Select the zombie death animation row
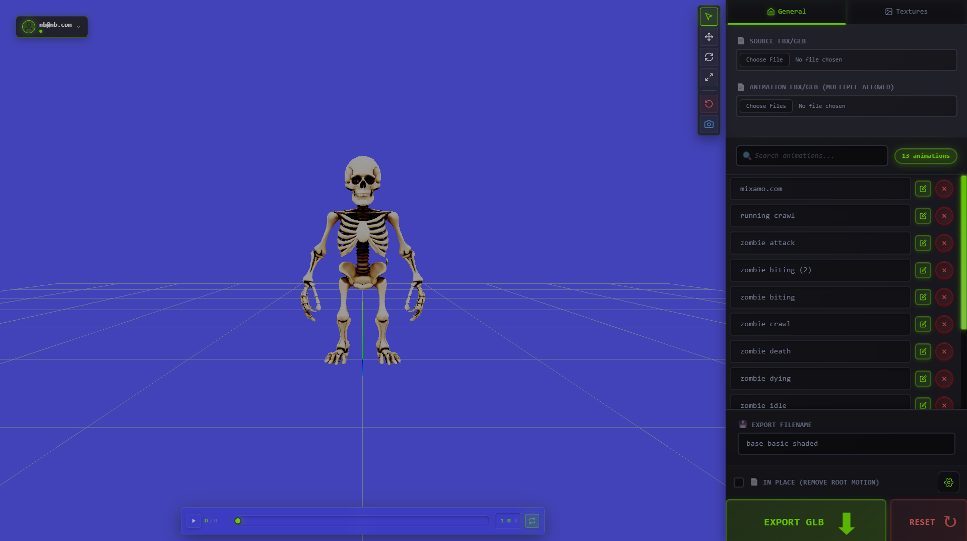This screenshot has width=967, height=541. [820, 351]
